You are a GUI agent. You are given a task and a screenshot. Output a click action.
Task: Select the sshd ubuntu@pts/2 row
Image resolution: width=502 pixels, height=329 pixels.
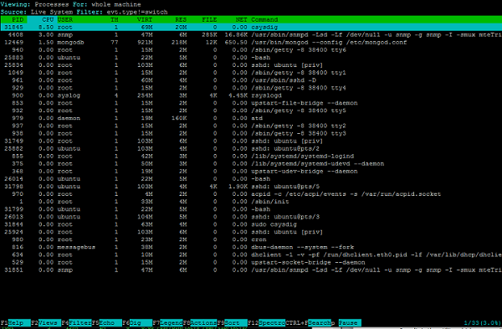[x=251, y=149]
